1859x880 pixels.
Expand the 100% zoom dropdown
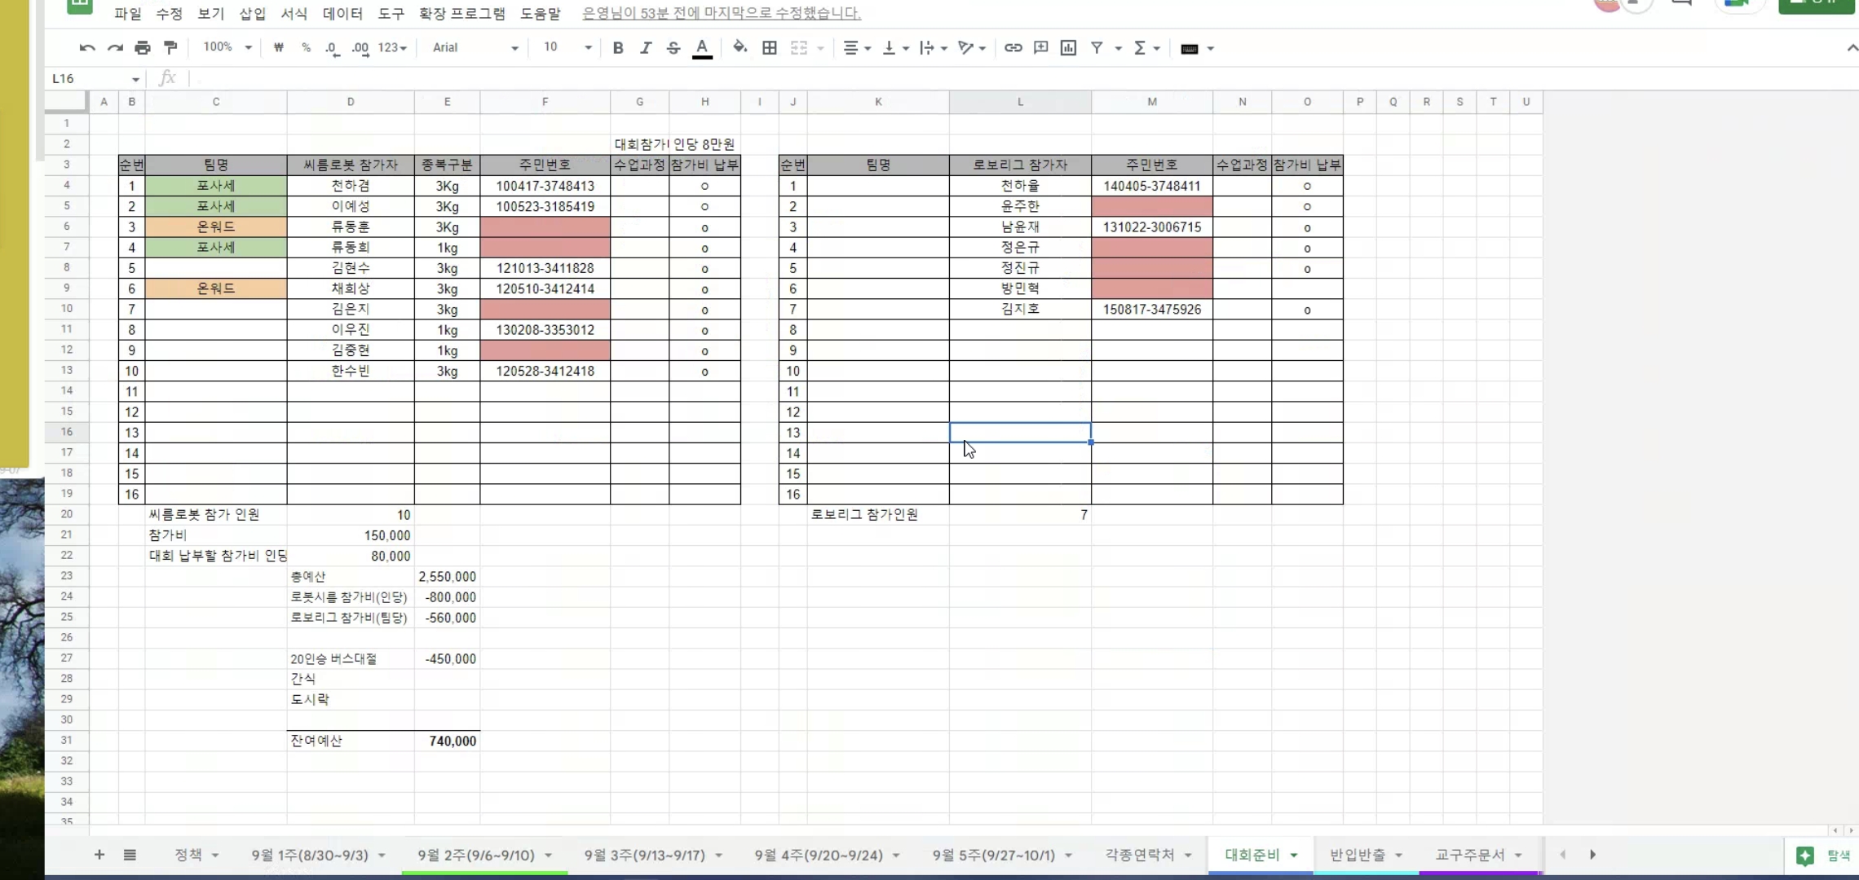coord(227,47)
